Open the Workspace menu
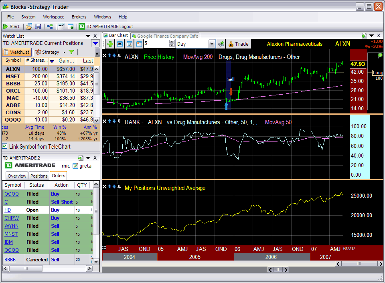The image size is (385, 283). click(x=53, y=17)
